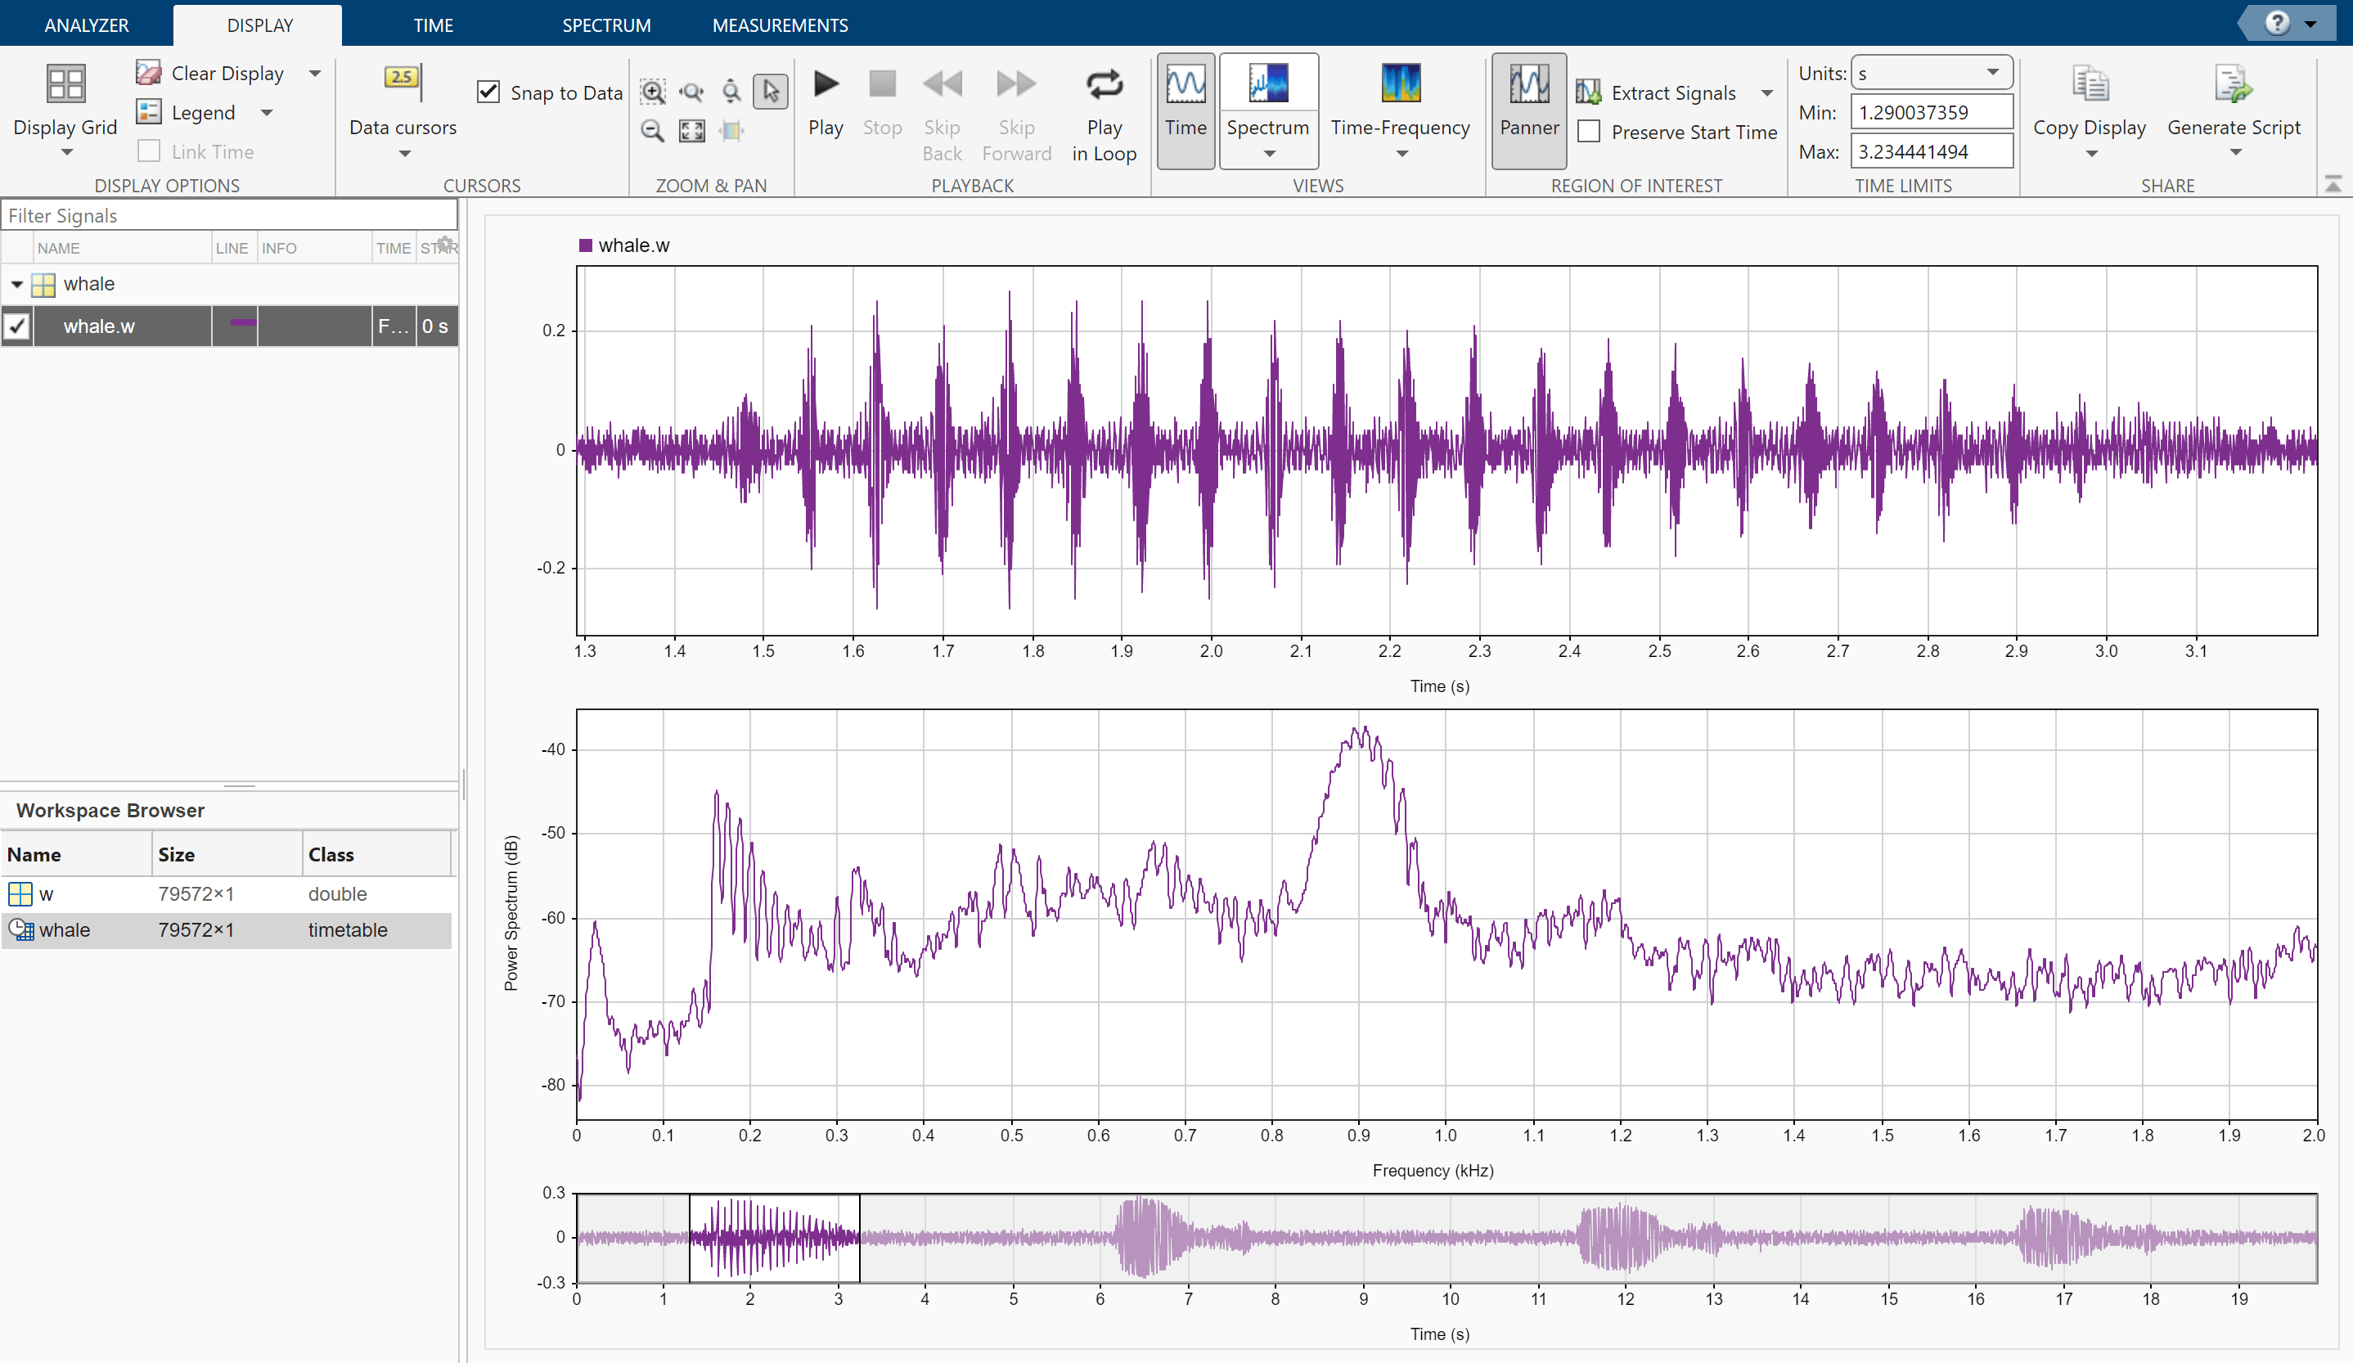Expand the Extract Signals dropdown arrow

coord(1766,92)
